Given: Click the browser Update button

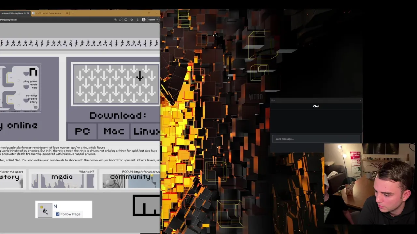Looking at the screenshot, I should pos(153,19).
